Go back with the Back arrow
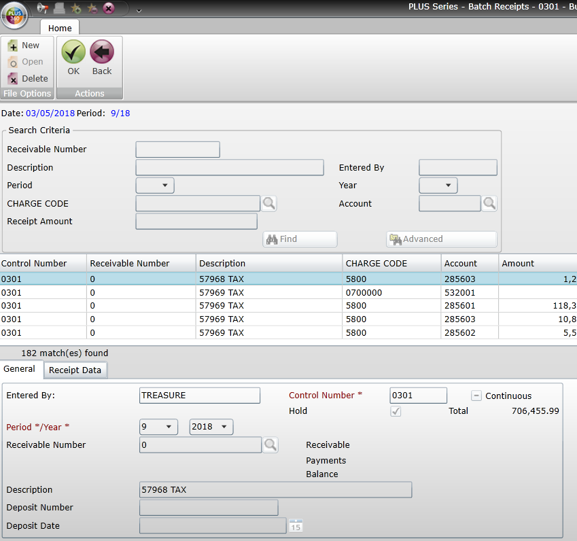577x541 pixels. pos(102,57)
